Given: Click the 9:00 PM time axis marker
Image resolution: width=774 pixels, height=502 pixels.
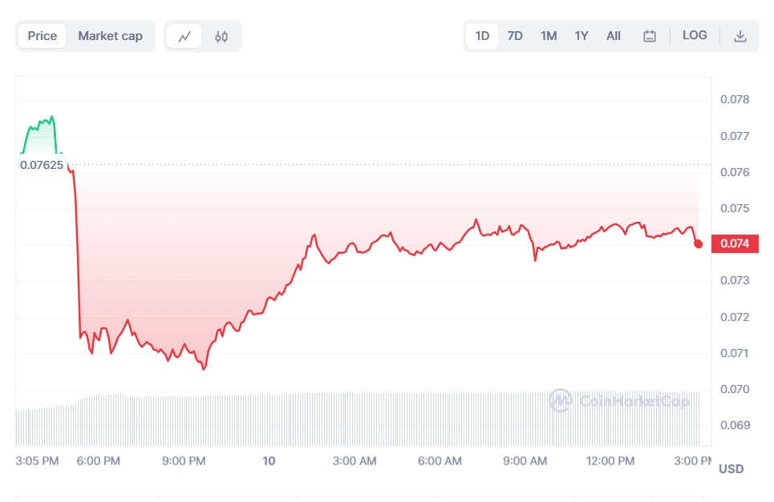Looking at the screenshot, I should coord(184,461).
